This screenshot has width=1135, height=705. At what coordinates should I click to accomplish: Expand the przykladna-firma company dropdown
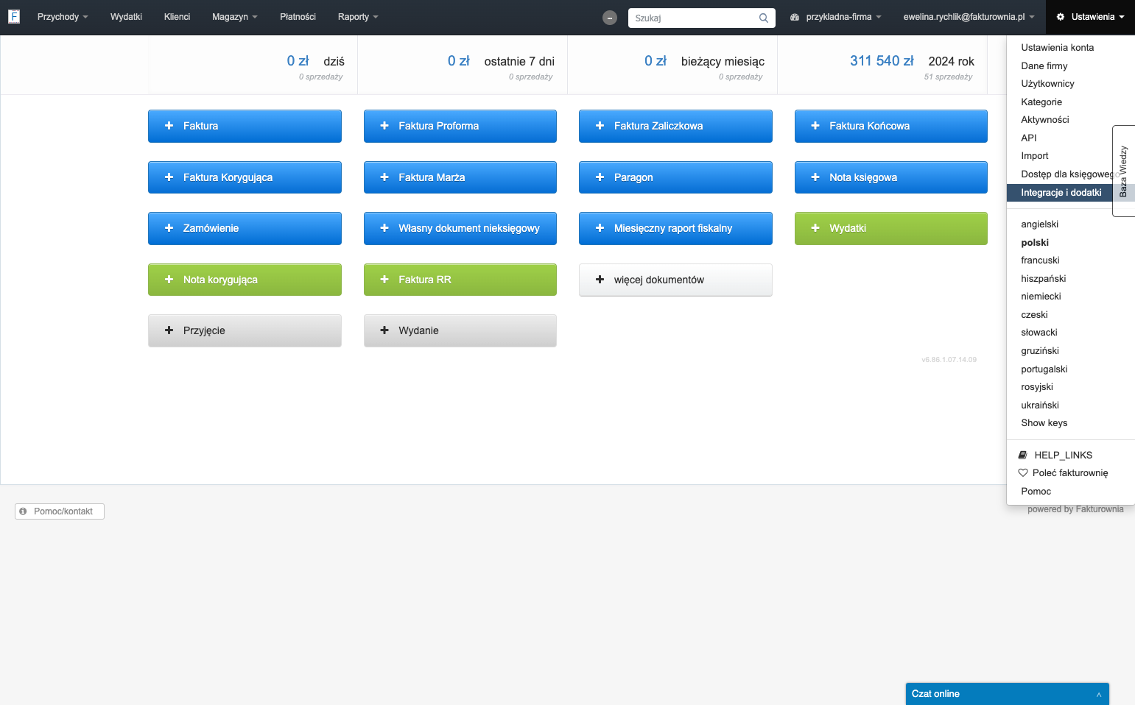pyautogui.click(x=835, y=17)
